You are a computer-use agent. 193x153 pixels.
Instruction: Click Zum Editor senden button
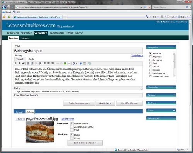[x=85, y=143]
